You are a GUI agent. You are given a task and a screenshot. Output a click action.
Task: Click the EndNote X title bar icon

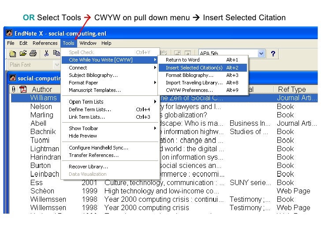(9, 33)
